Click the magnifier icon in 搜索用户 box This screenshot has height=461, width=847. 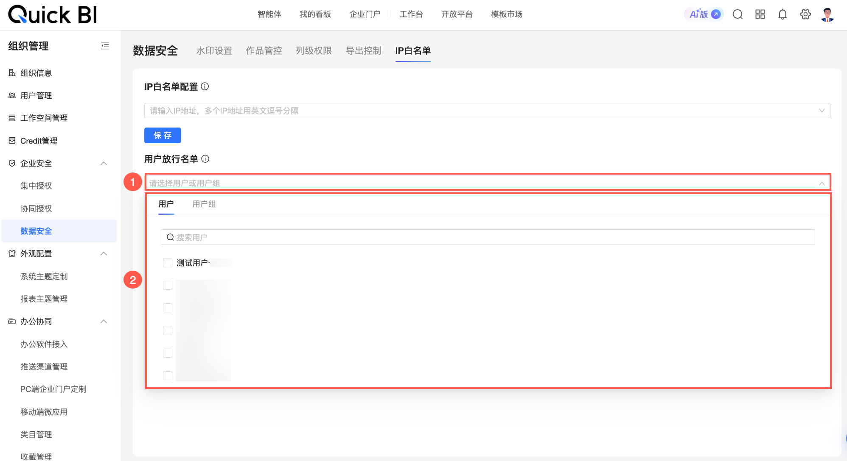point(170,237)
